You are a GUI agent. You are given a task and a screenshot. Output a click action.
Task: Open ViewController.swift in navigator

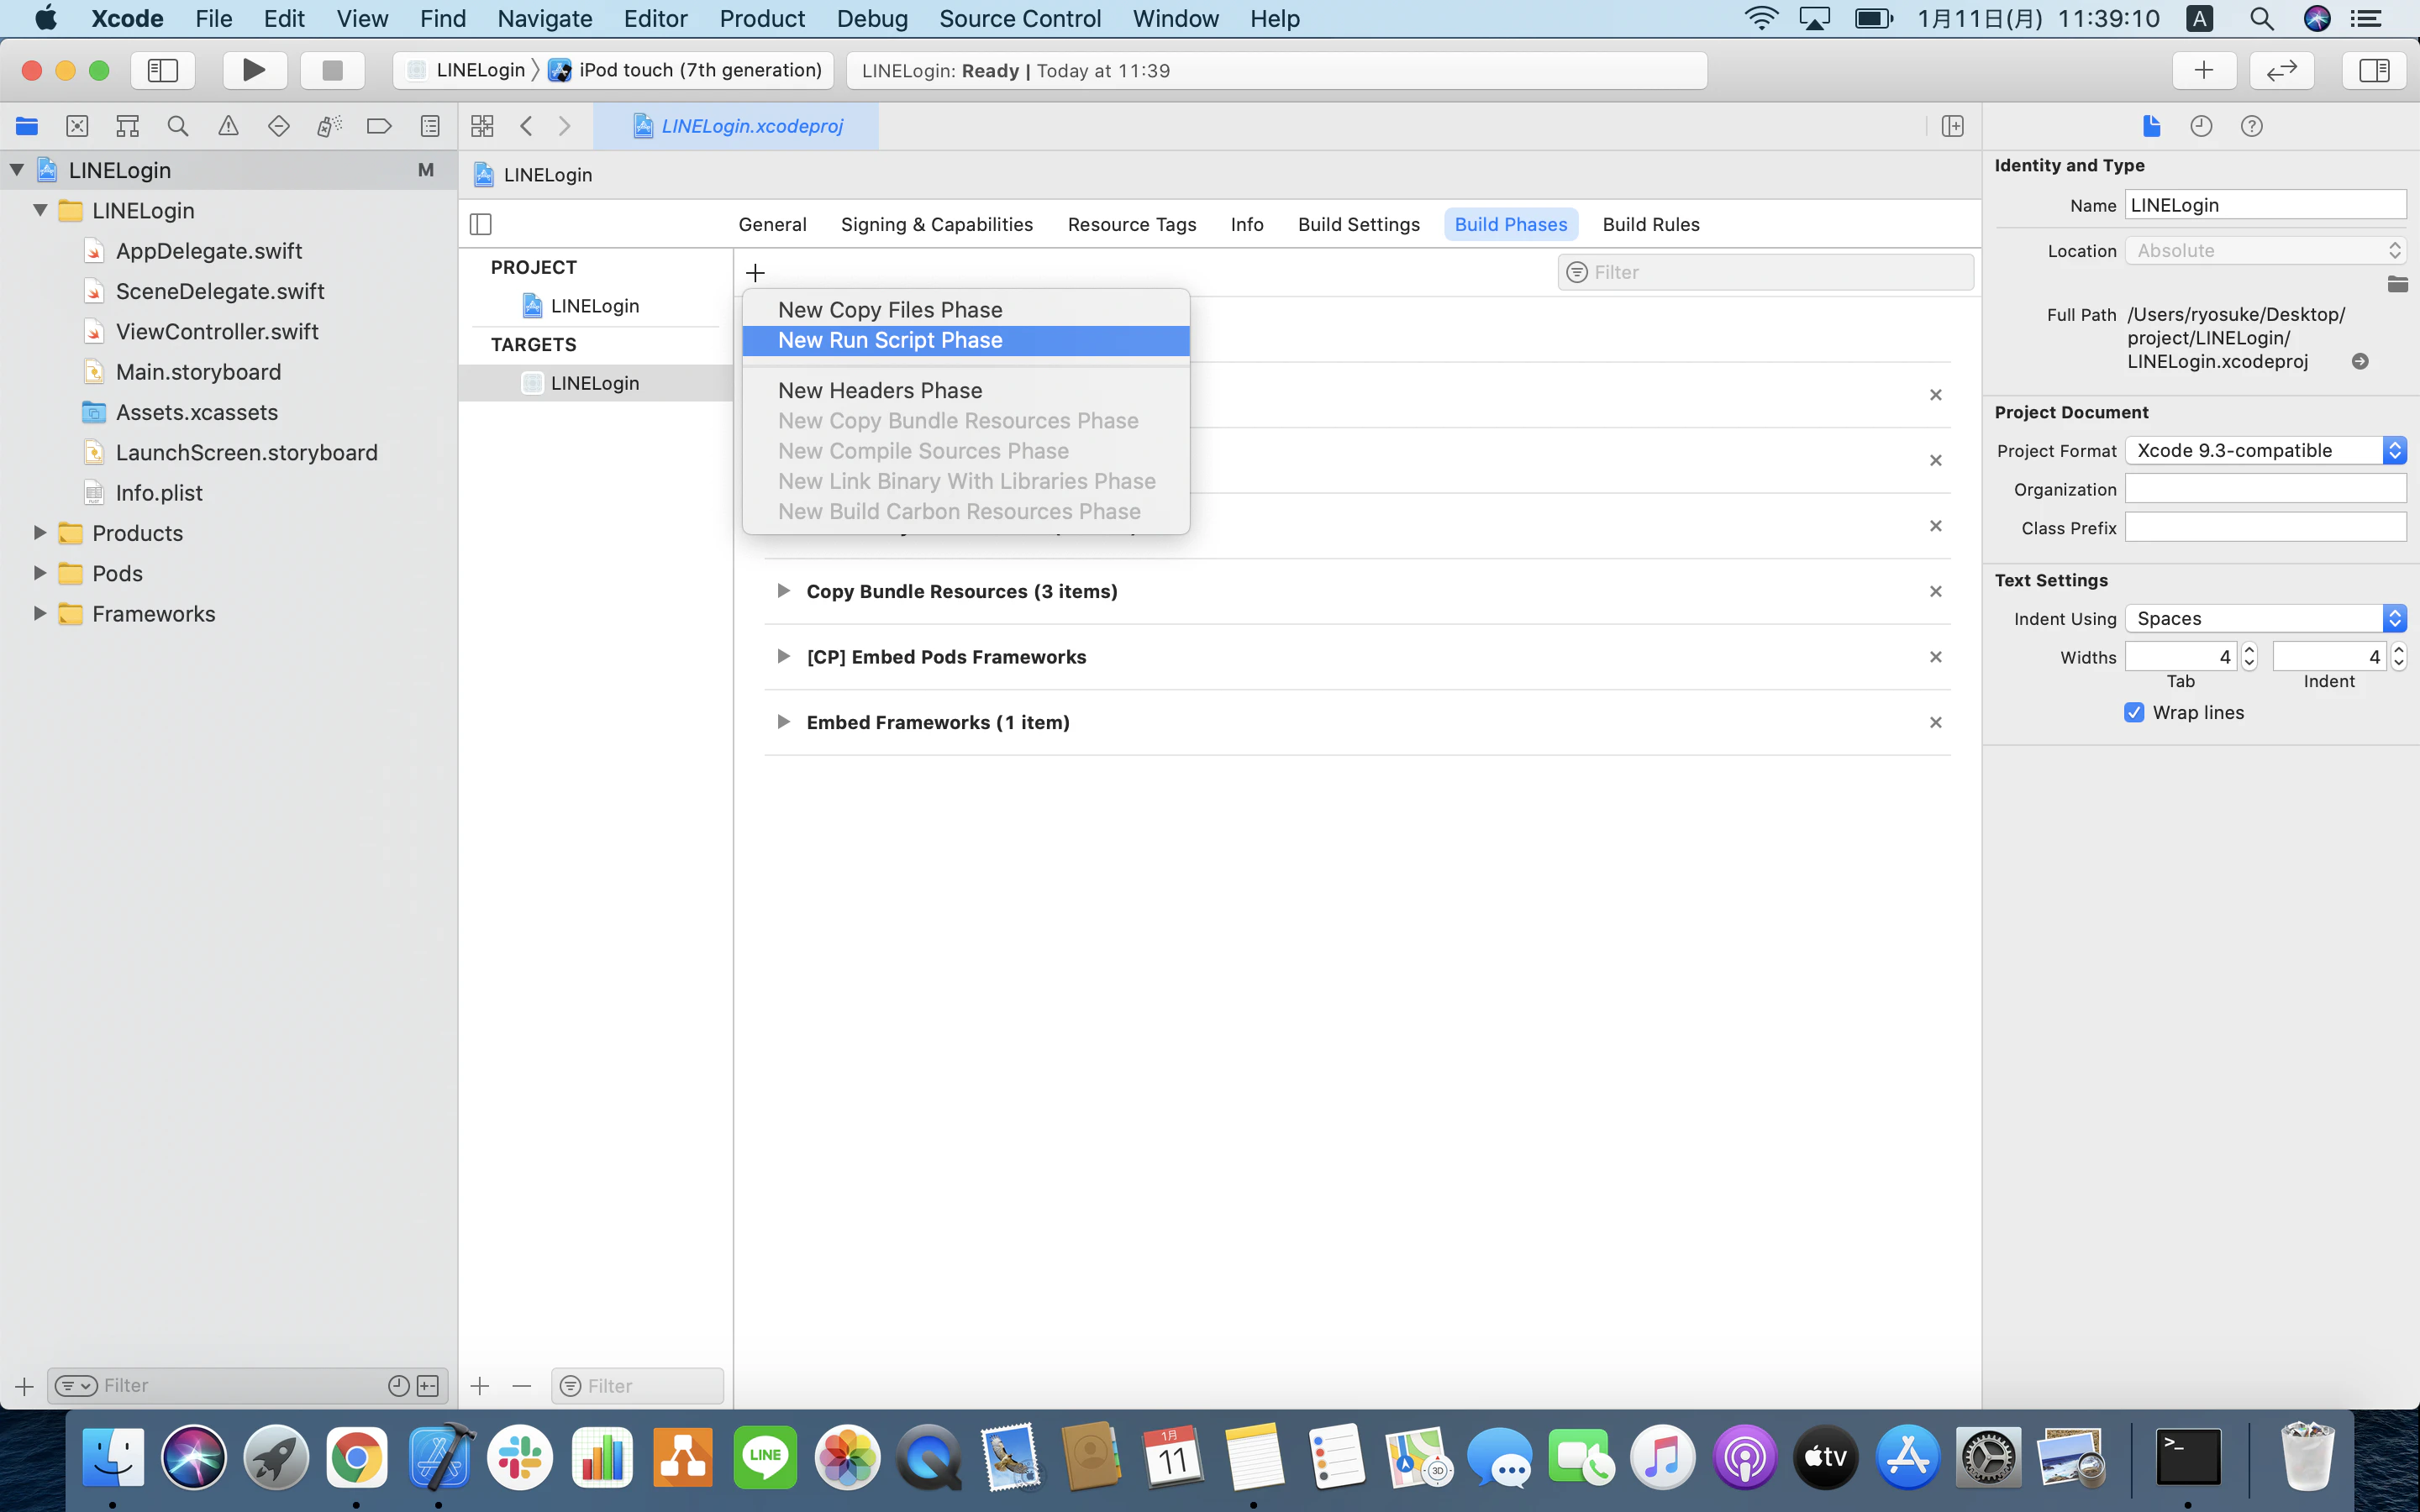click(217, 331)
